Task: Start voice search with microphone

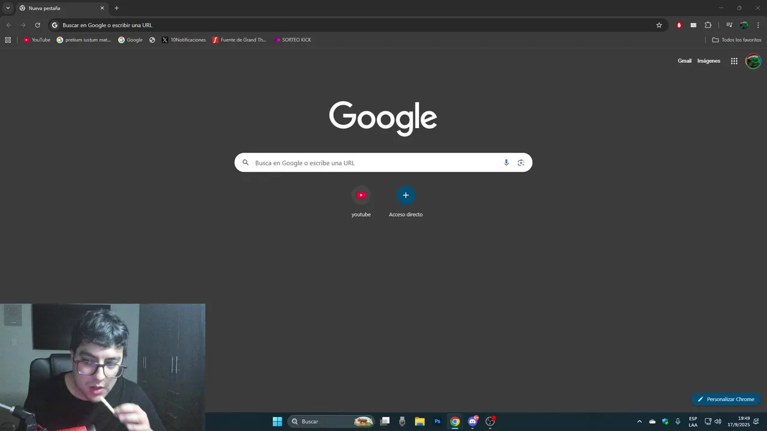Action: click(506, 163)
